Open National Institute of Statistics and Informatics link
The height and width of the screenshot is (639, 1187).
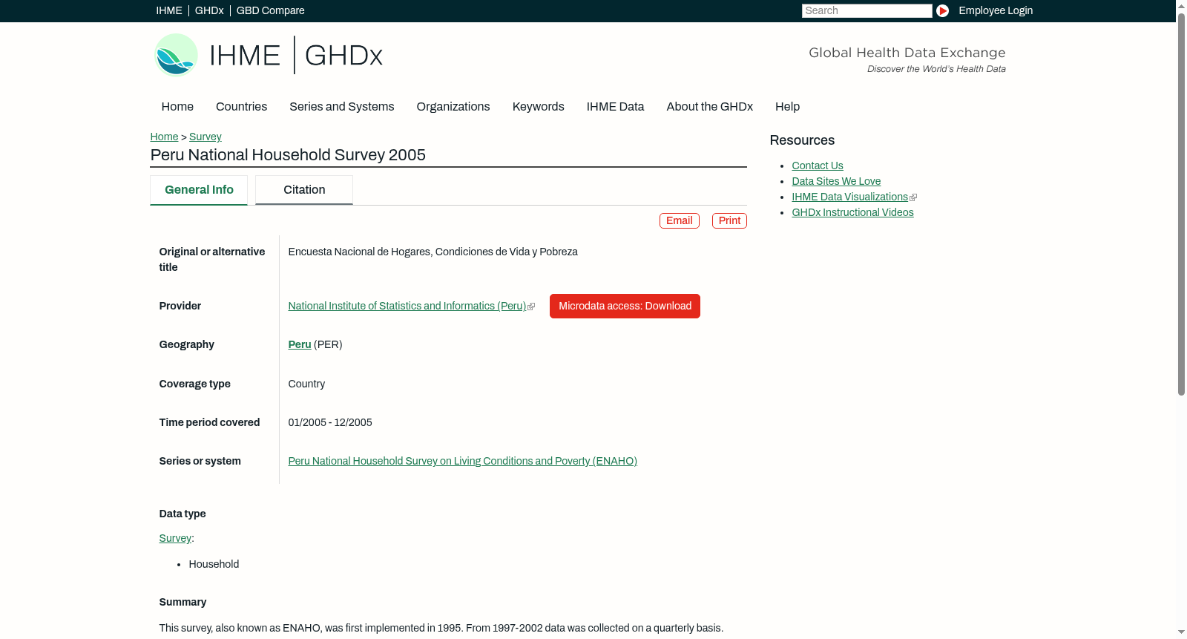tap(407, 306)
